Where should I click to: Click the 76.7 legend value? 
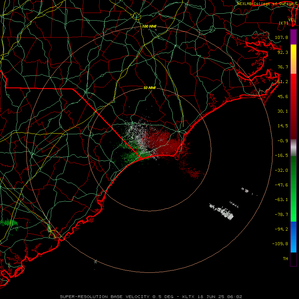tap(283, 67)
